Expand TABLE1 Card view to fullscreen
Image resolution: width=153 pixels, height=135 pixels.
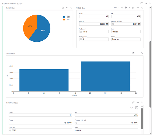pos(142,8)
